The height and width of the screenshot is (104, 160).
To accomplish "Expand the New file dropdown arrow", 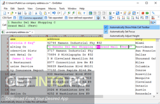I will (8, 13).
